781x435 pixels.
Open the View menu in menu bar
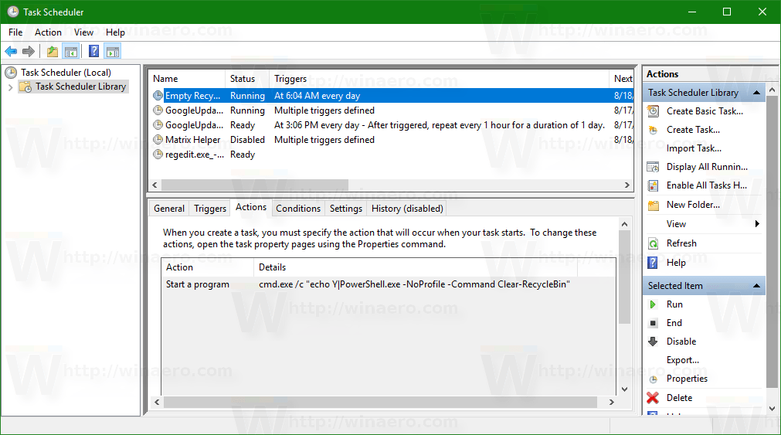pos(83,32)
